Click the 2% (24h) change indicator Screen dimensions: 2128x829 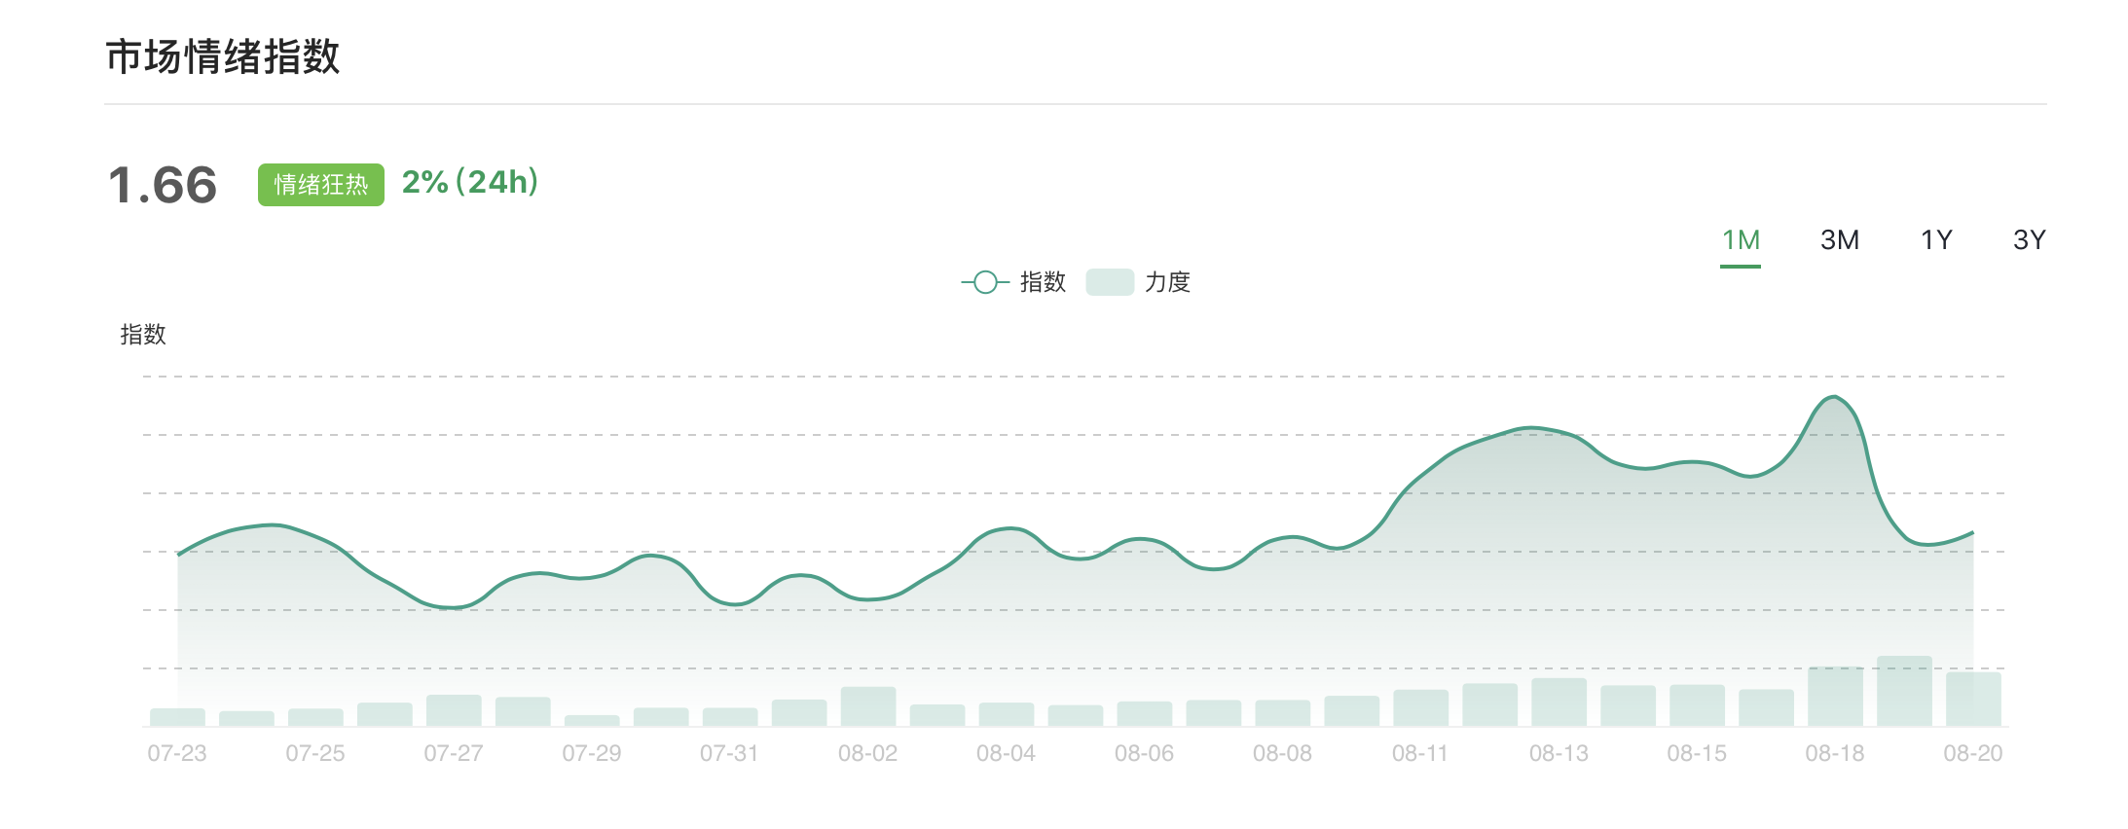coord(470,182)
